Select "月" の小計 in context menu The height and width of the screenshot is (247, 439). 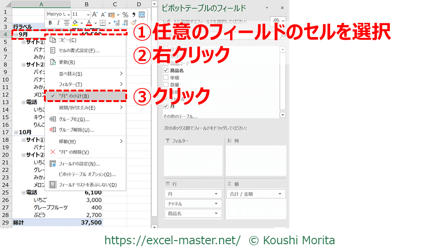[74, 96]
